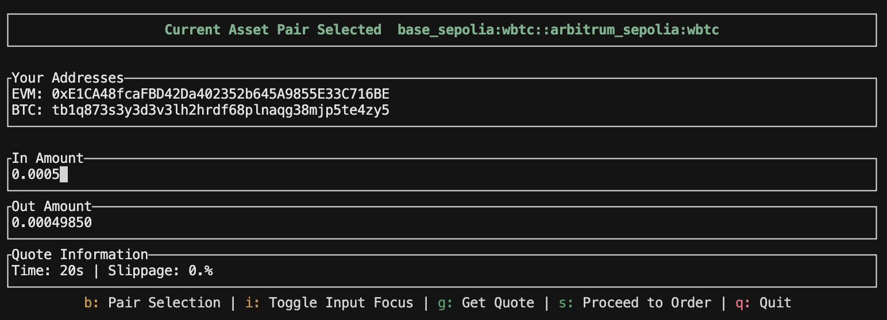
Task: Select the 'b: Pair Selection' shortcut
Action: [x=152, y=303]
